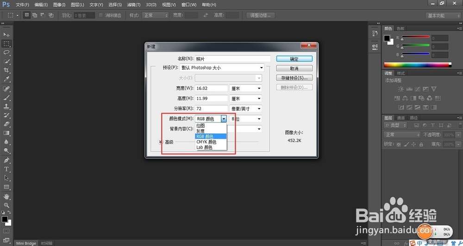463x246 pixels.
Task: Select the Path Selection tool
Action: coord(6,178)
